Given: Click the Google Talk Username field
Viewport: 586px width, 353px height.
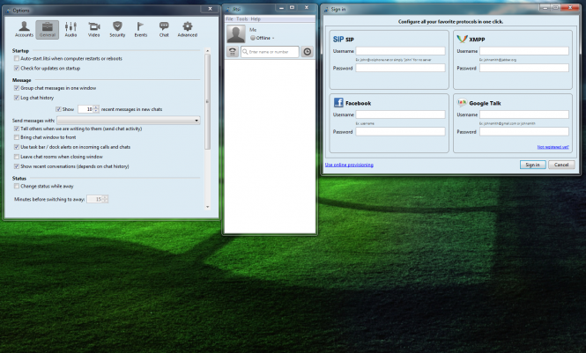Looking at the screenshot, I should pyautogui.click(x=524, y=114).
